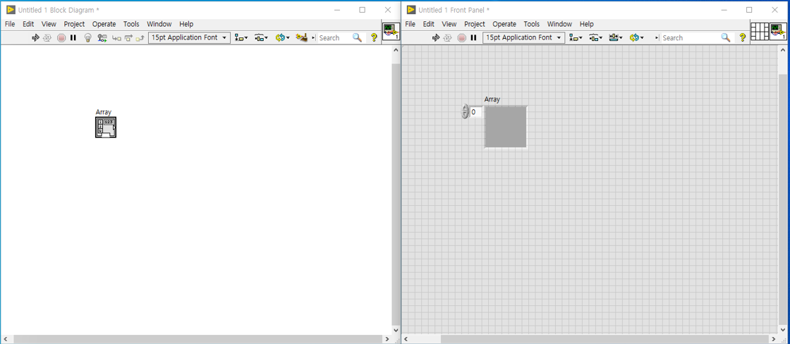Open Help menu in Block Diagram
Image resolution: width=790 pixels, height=344 pixels.
click(186, 24)
